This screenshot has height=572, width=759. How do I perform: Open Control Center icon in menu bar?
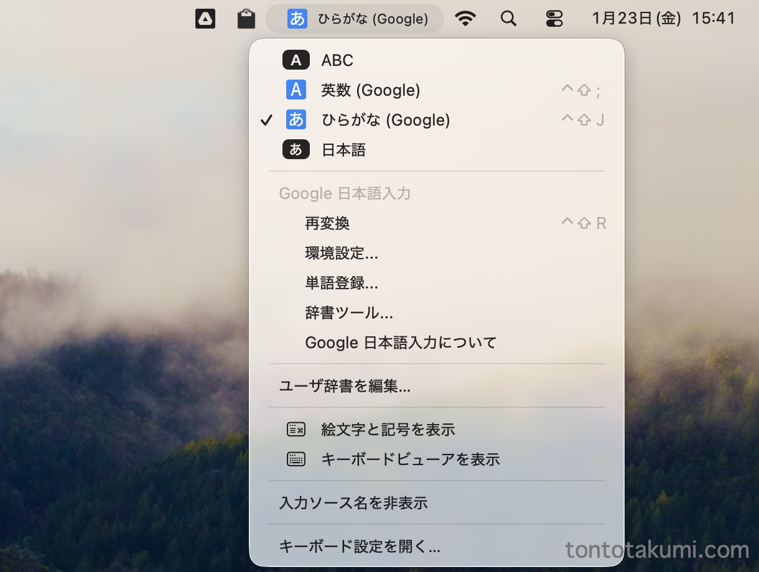(554, 19)
